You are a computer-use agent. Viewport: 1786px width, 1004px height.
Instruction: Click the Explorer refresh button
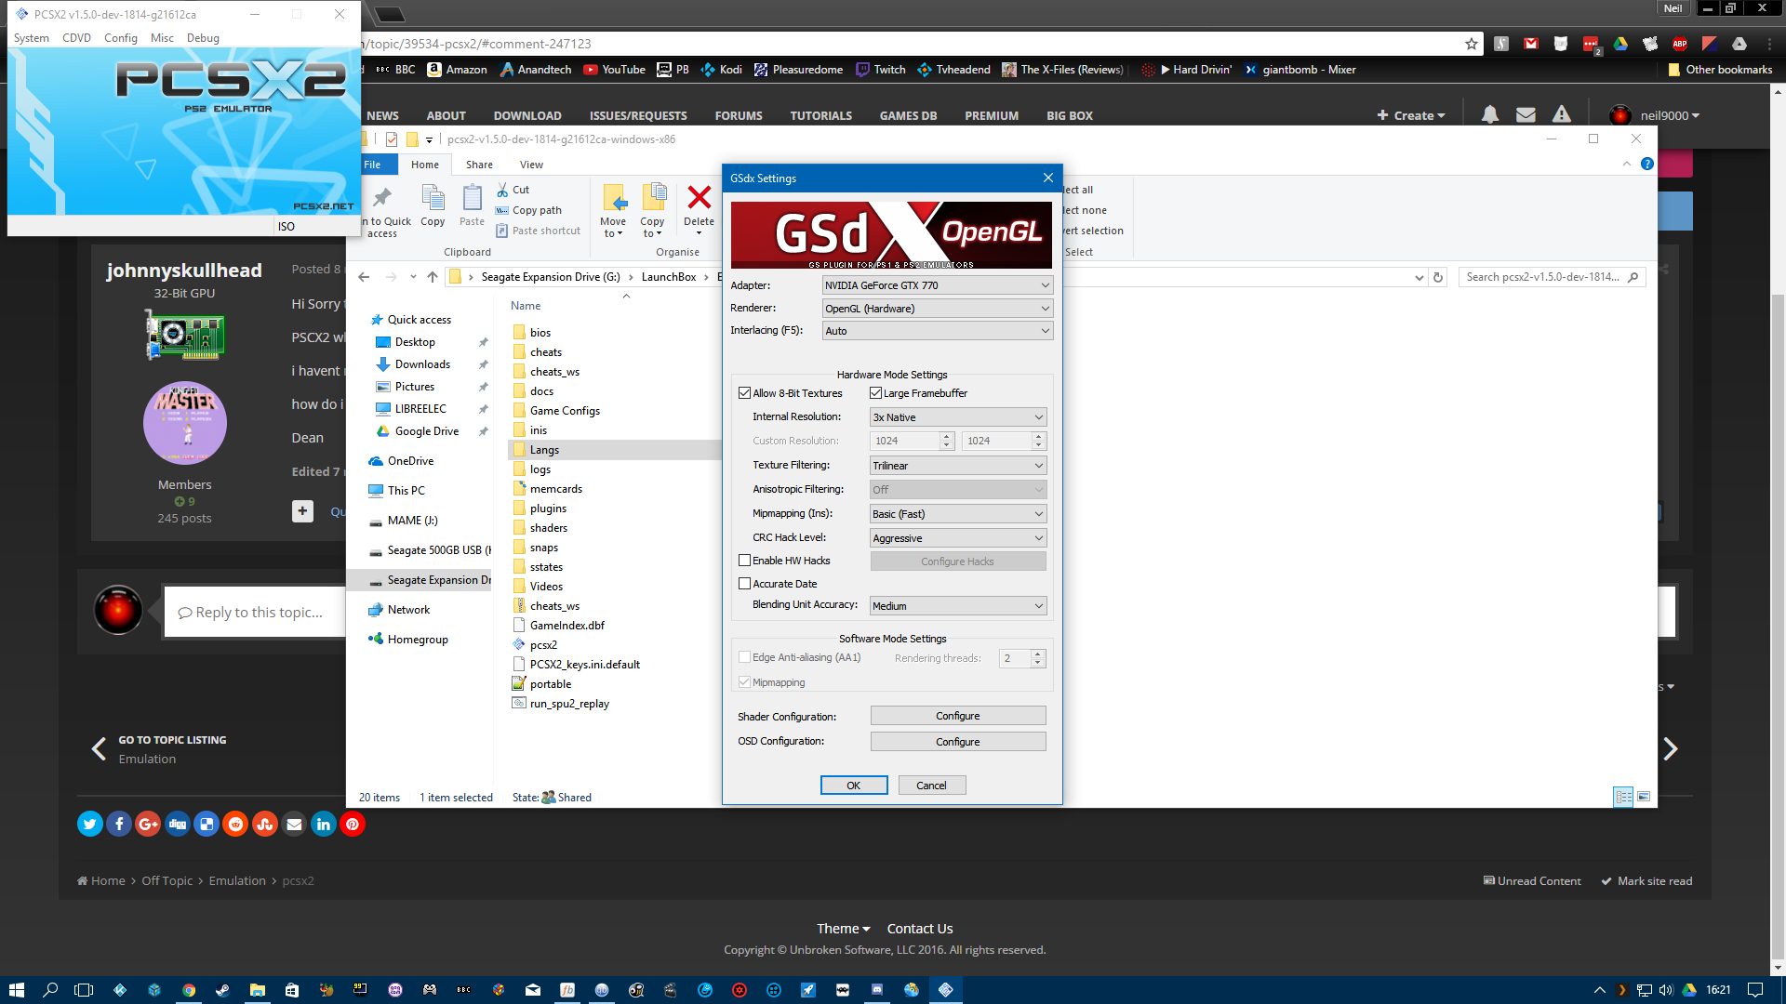coord(1438,277)
